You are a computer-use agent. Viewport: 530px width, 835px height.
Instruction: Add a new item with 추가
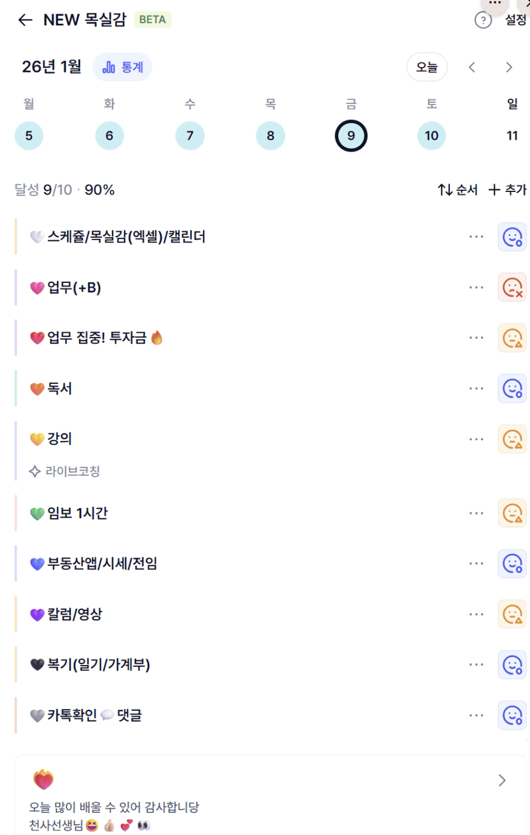(x=507, y=190)
